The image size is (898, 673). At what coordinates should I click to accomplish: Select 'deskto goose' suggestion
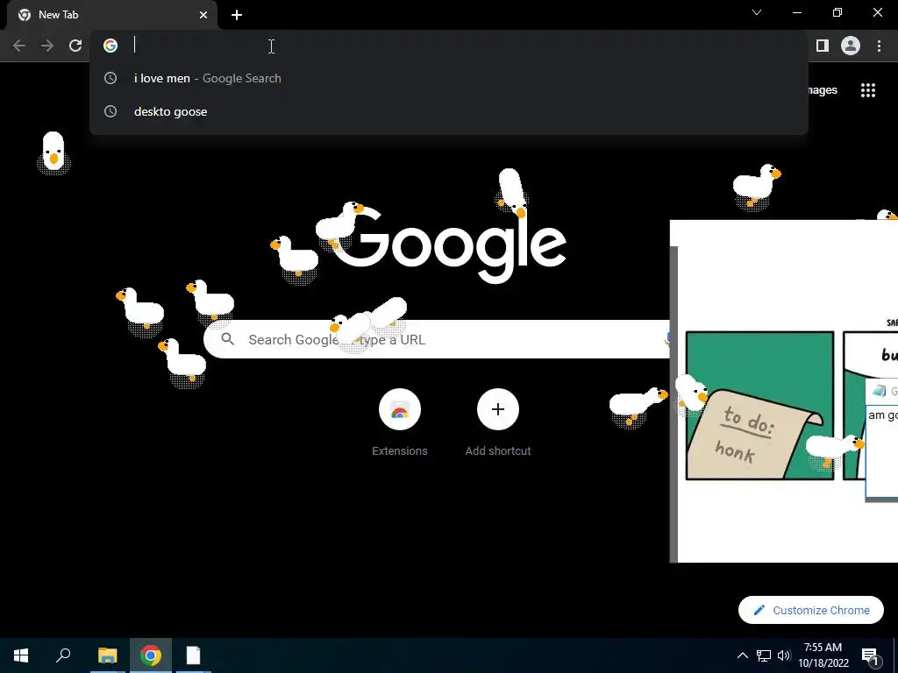448,111
